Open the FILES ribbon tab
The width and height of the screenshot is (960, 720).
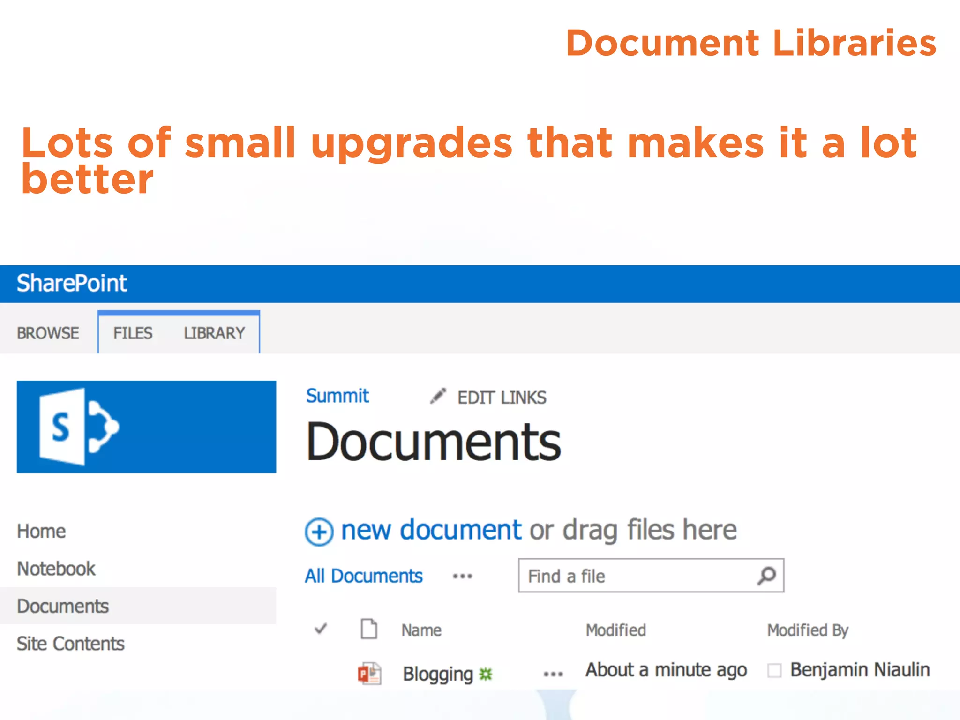coord(133,333)
